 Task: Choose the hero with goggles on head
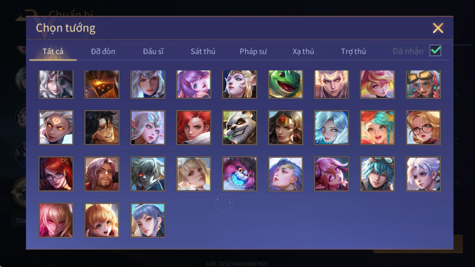tap(423, 84)
